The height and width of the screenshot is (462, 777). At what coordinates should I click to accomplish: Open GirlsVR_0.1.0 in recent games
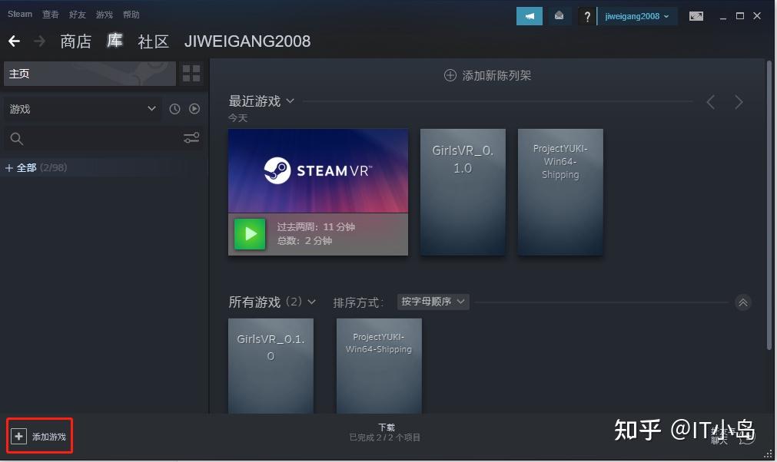[x=463, y=192]
